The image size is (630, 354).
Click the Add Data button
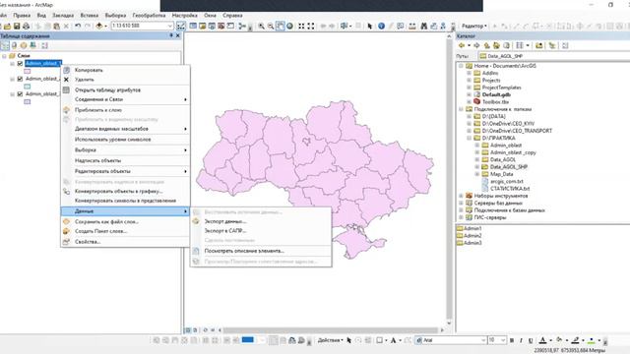point(99,27)
